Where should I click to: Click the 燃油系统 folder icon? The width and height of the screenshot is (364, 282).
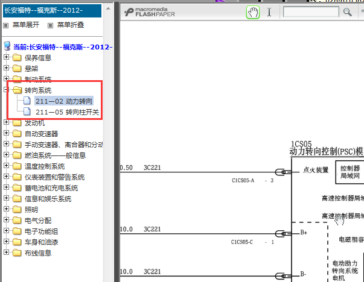(17, 155)
